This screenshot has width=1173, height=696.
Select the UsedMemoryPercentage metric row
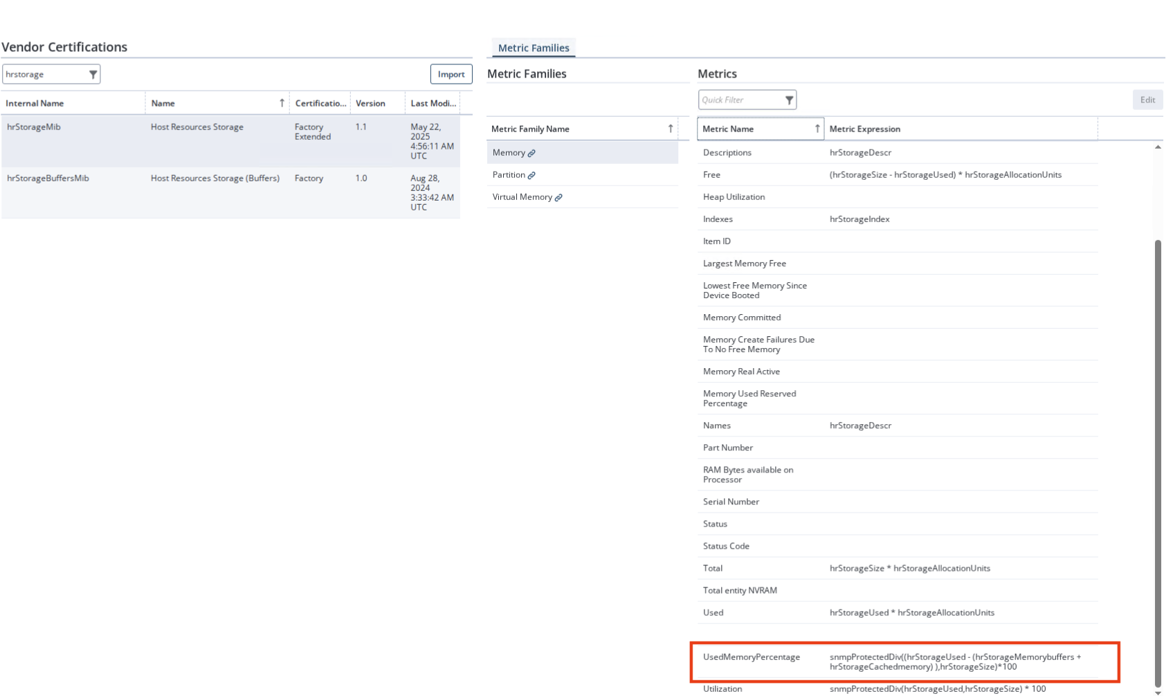click(751, 657)
